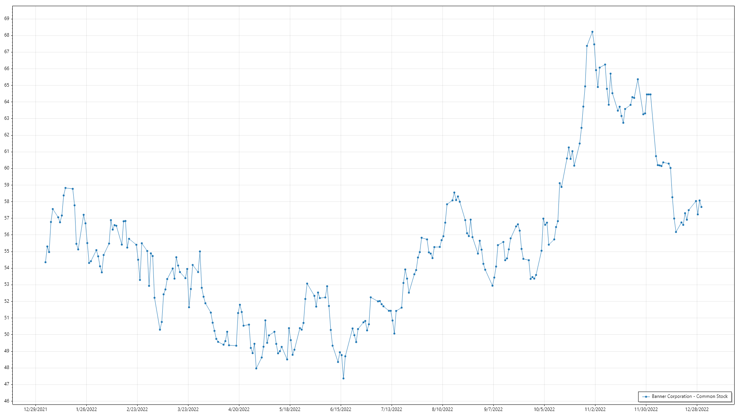
Task: Click the 12/29/2021 x-axis label
Action: pyautogui.click(x=35, y=409)
